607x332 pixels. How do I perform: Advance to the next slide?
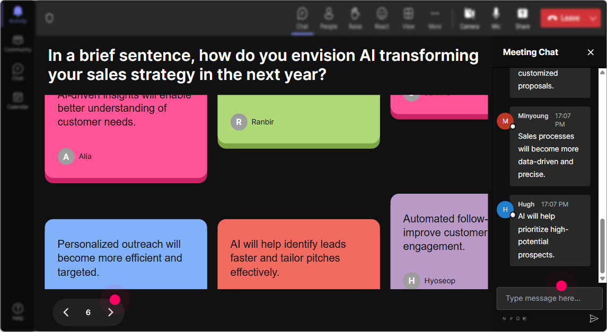111,312
